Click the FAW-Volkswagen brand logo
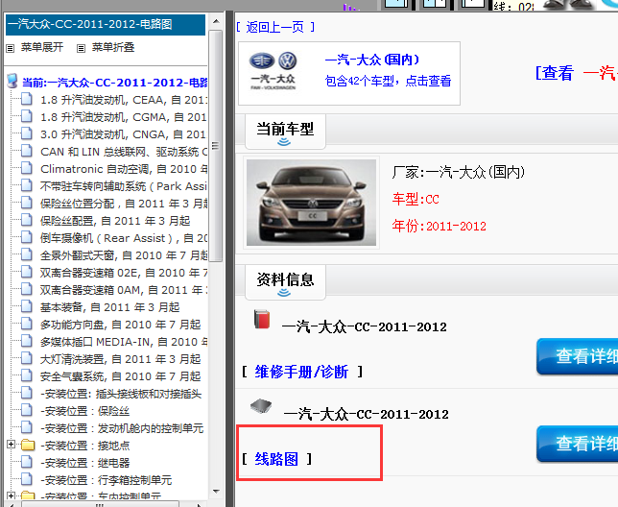618x507 pixels. 273,71
